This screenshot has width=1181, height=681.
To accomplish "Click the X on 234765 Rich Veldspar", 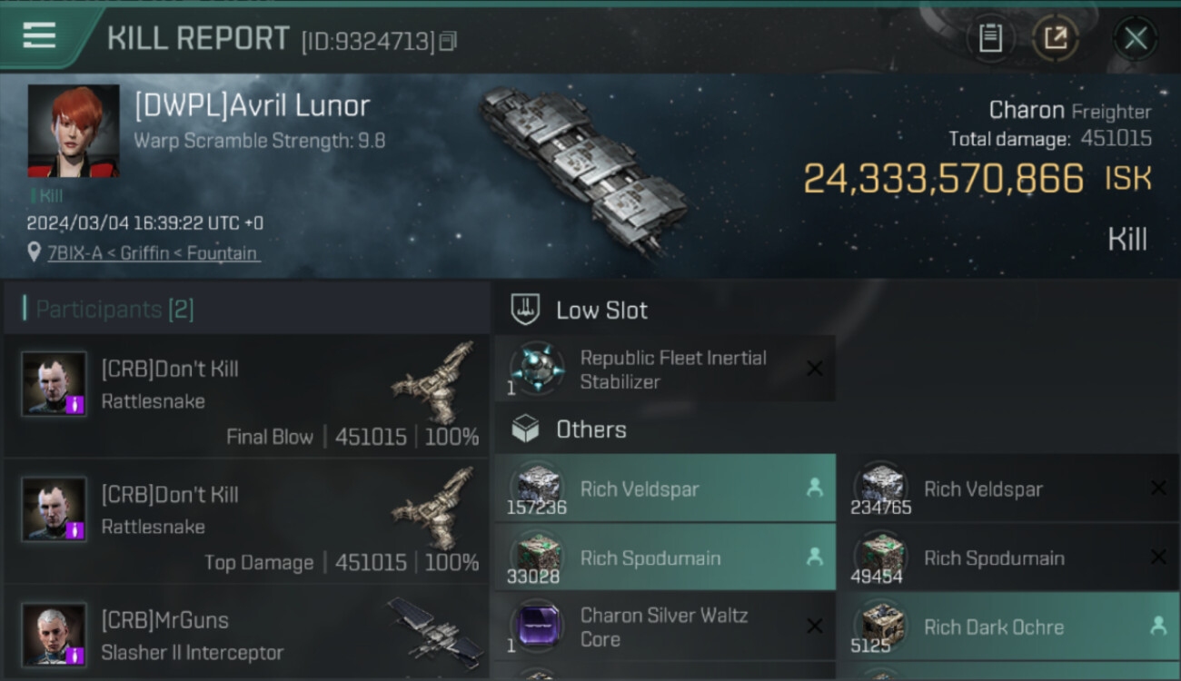I will (1158, 489).
